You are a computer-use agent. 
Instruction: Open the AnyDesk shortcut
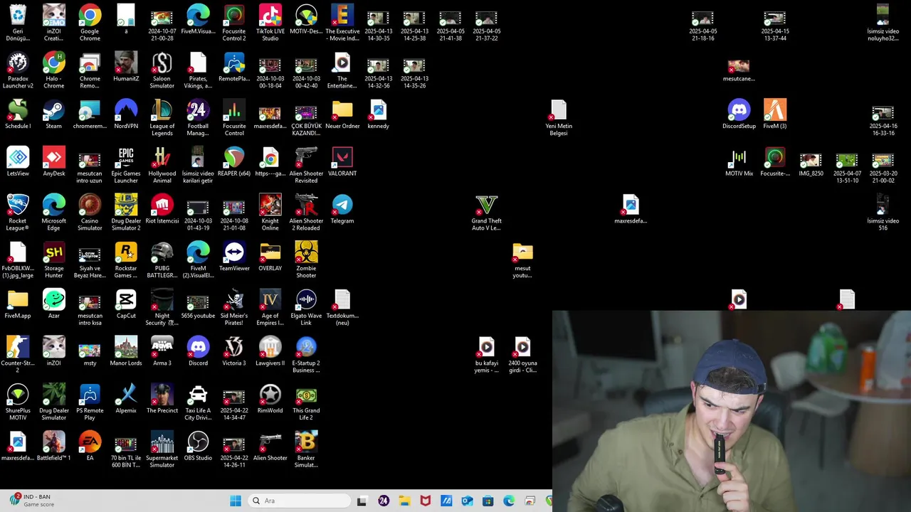pos(53,161)
